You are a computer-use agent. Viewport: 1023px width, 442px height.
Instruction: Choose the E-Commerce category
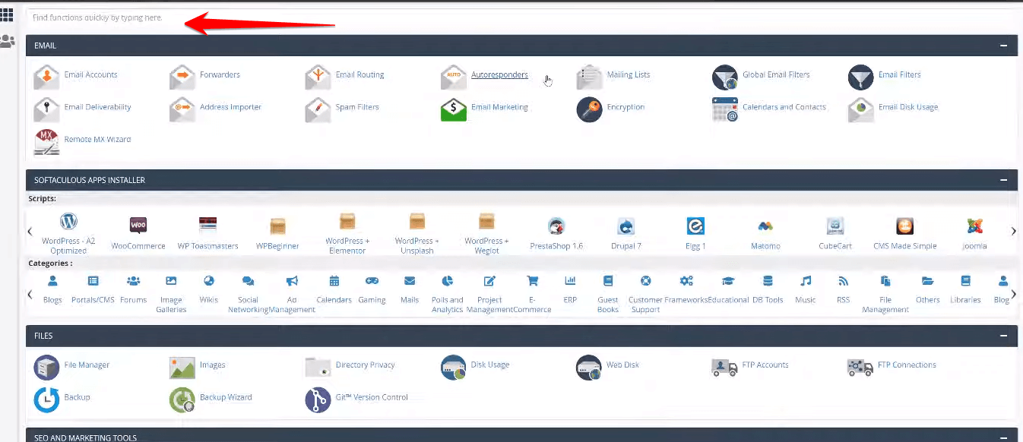532,281
